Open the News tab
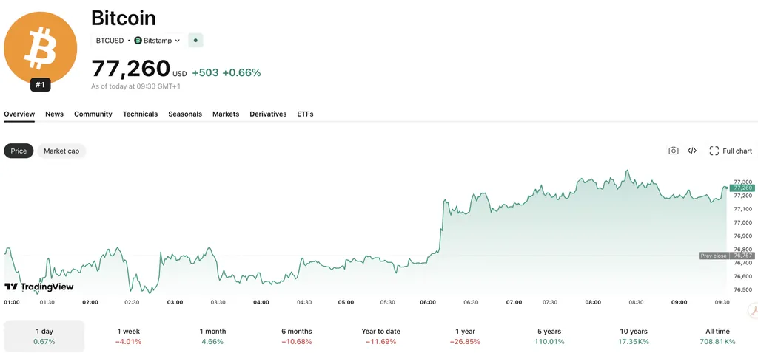This screenshot has width=758, height=353. [54, 114]
